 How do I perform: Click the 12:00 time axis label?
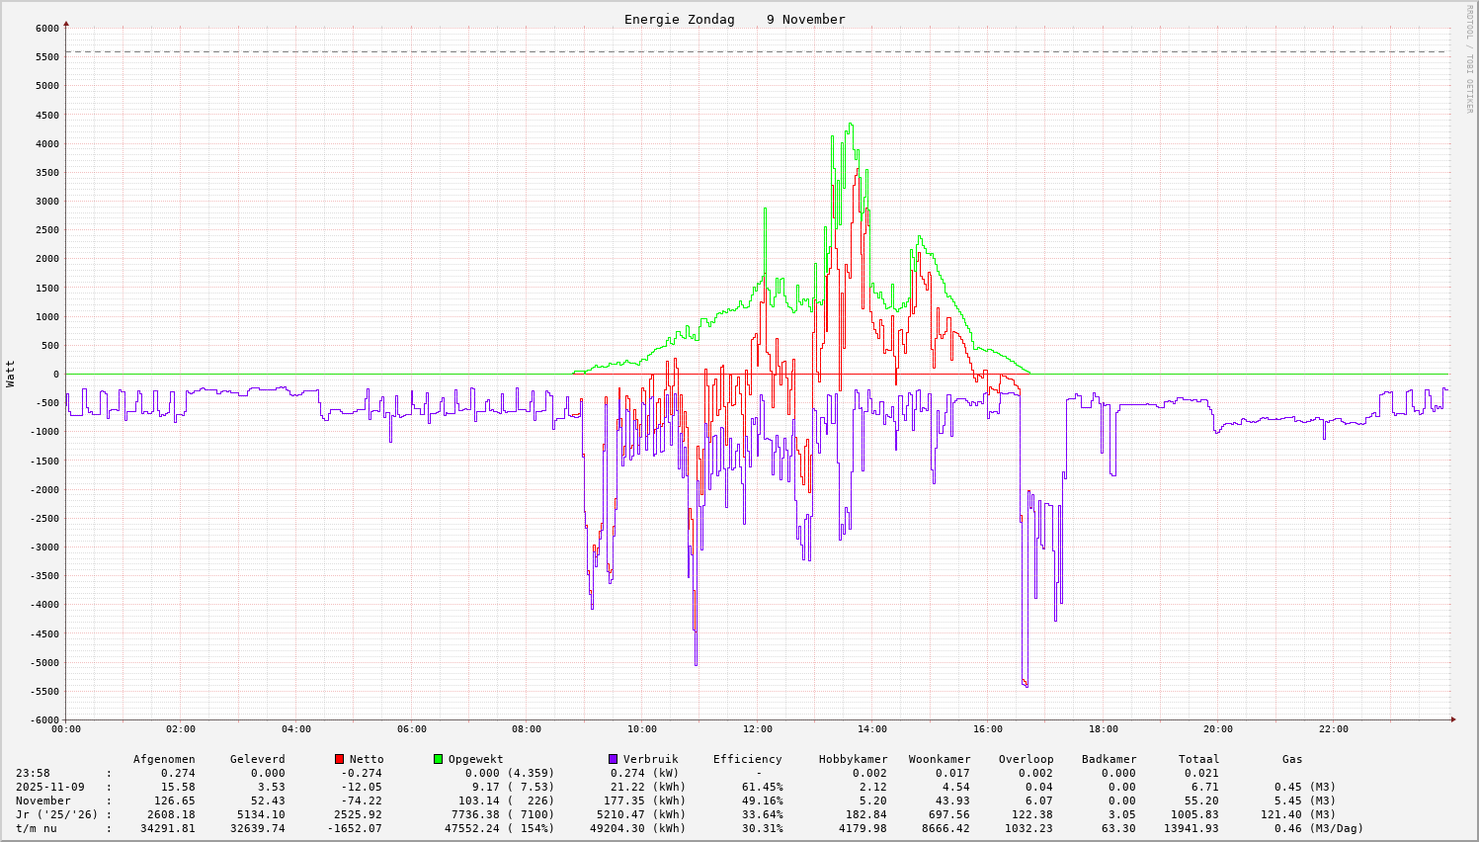click(x=757, y=729)
